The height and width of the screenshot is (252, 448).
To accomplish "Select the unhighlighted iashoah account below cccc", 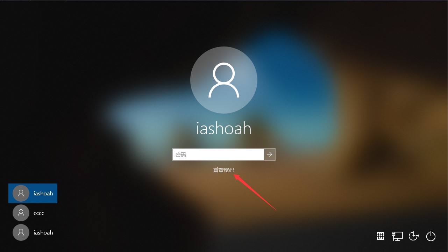I will [x=33, y=232].
